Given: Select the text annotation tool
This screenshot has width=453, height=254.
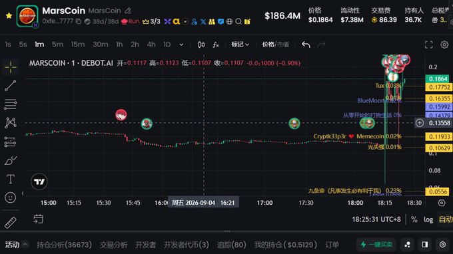Looking at the screenshot, I should coord(11,179).
